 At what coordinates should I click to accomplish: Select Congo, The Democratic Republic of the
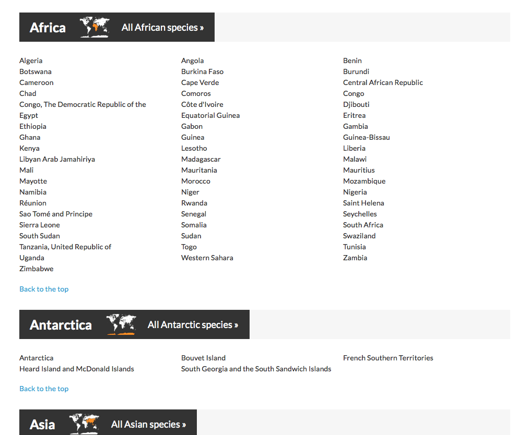click(83, 104)
